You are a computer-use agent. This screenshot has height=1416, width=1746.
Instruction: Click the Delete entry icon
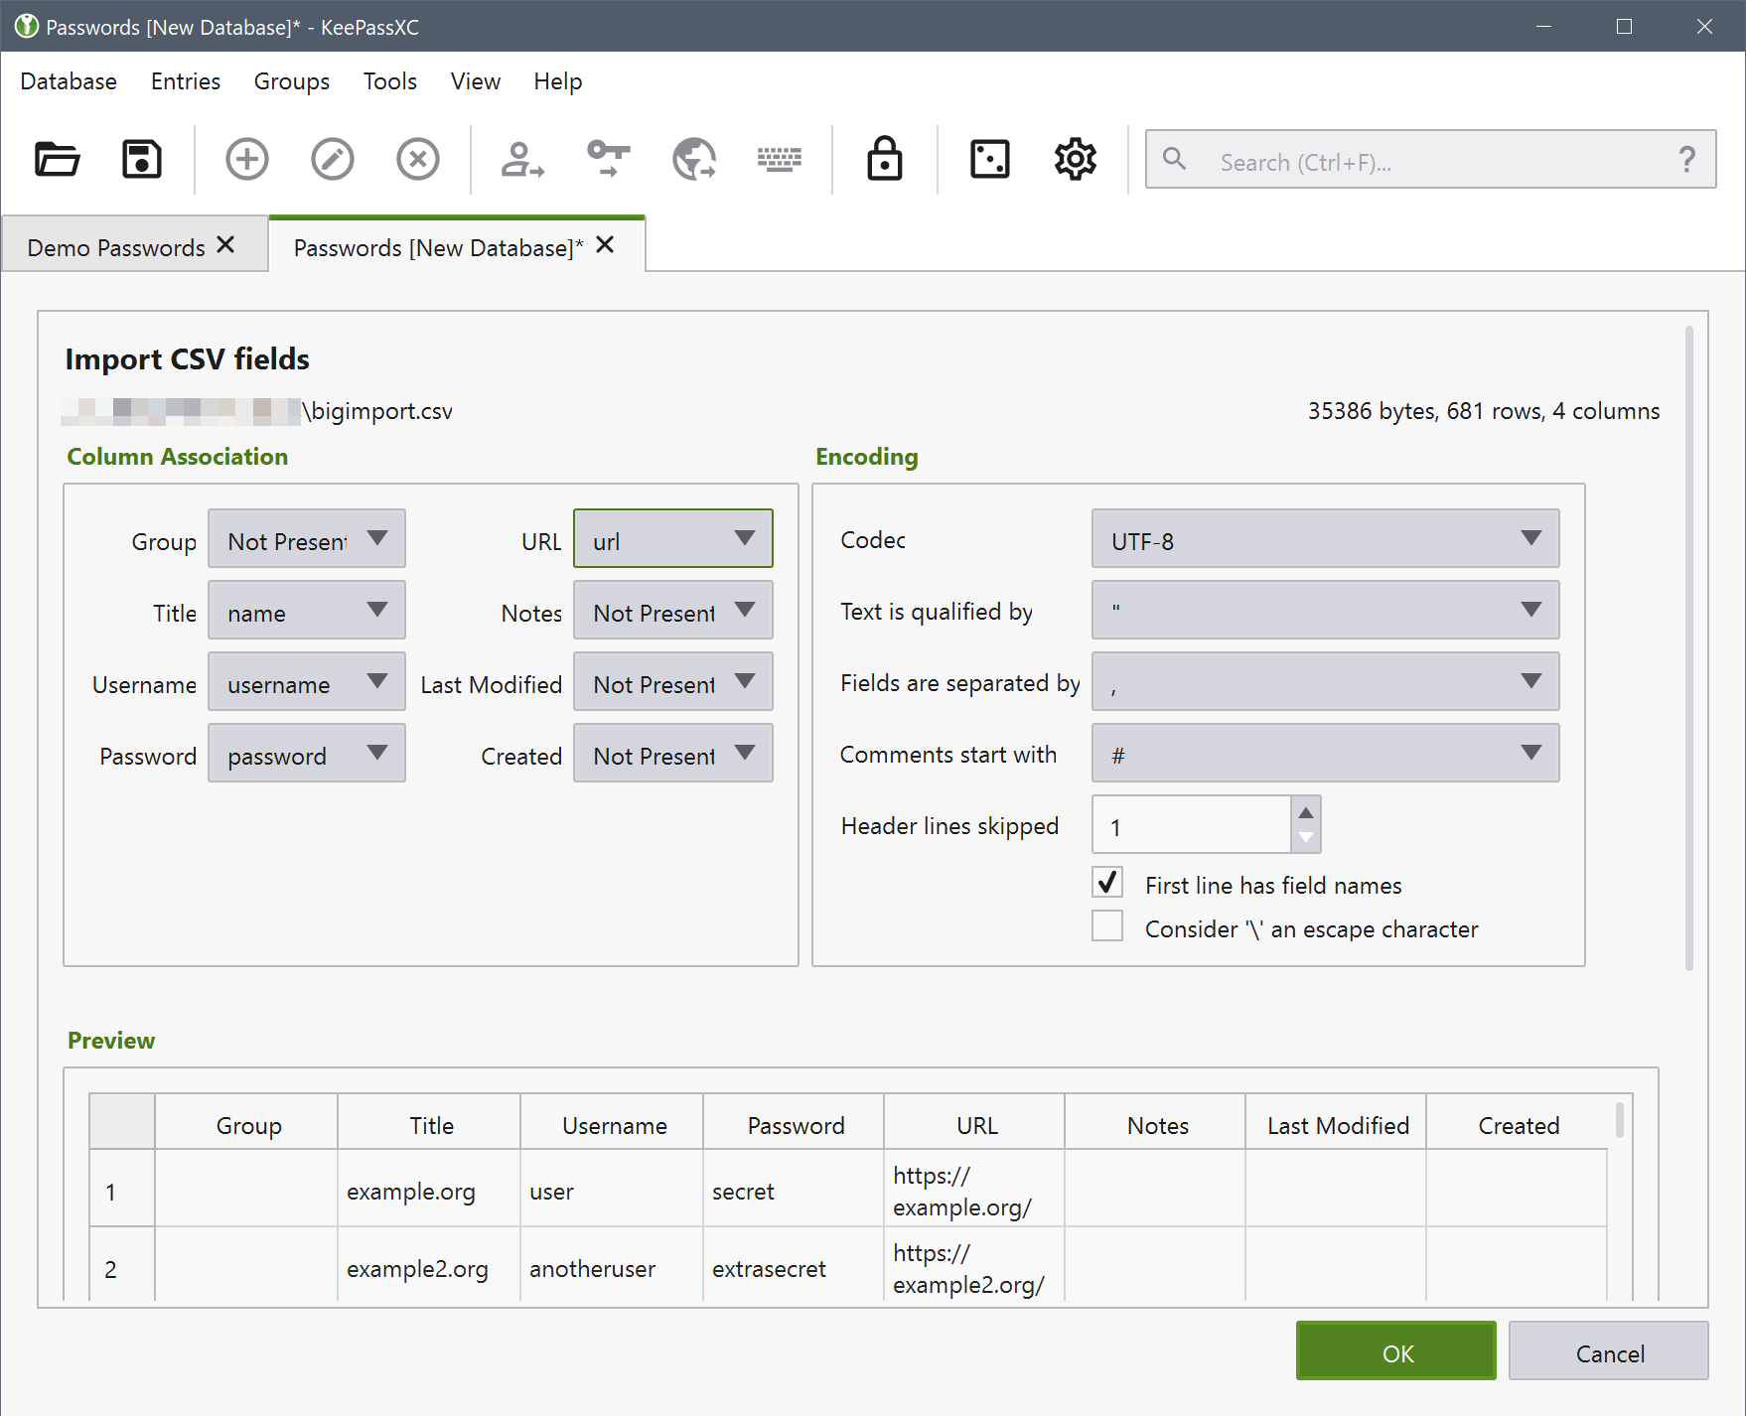[417, 159]
